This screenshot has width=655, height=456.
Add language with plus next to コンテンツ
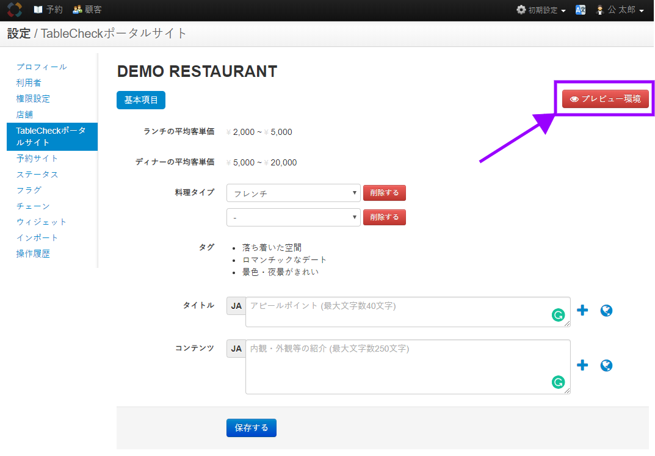(x=582, y=366)
